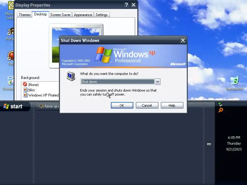Click the computer icon in shutdown dialog
The image size is (247, 185).
[71, 76]
